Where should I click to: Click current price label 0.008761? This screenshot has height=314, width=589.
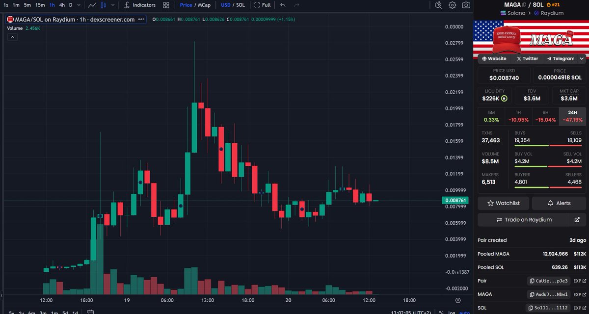coord(455,200)
